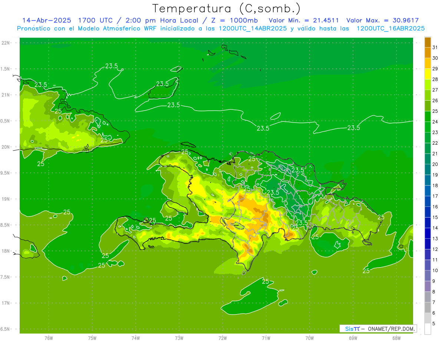Pick the gray colorbar segment between 6 and 7
The height and width of the screenshot is (343, 445).
tap(428, 307)
